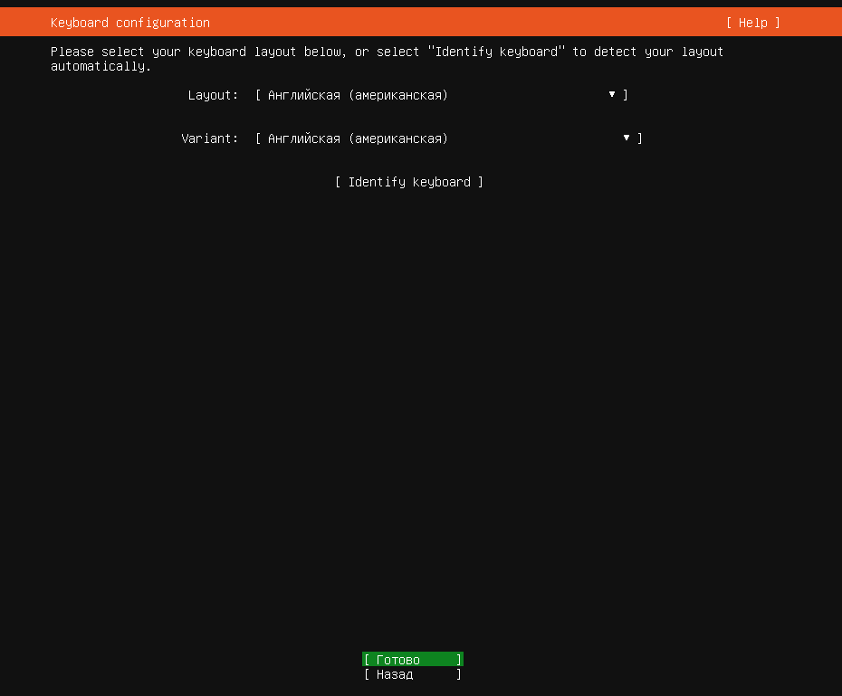
Task: Open the Layout dropdown selector
Action: pos(442,95)
